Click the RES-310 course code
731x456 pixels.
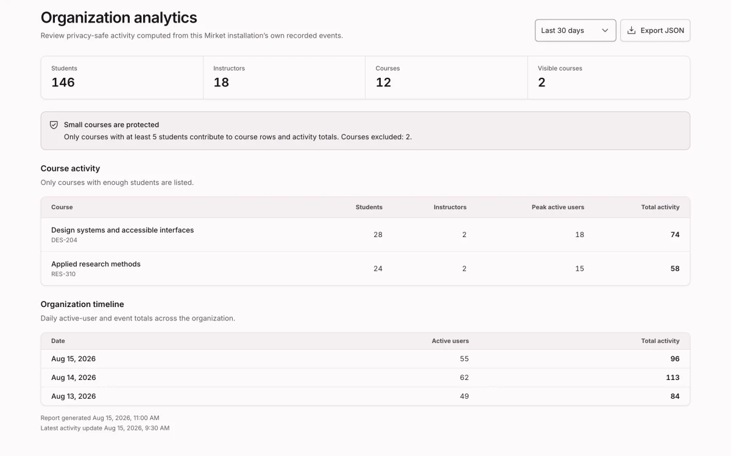[x=63, y=274]
